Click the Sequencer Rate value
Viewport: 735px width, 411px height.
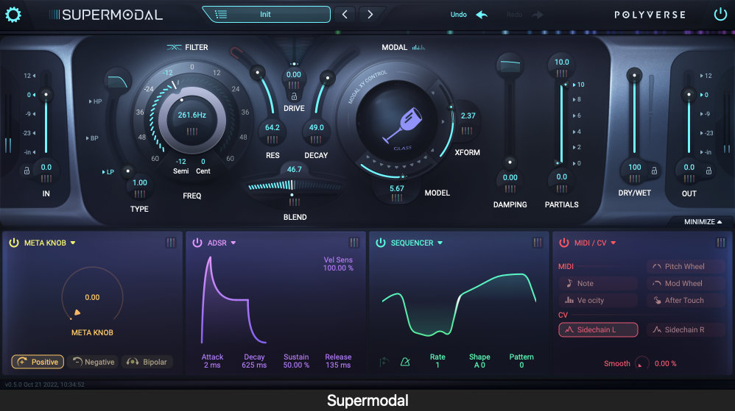pyautogui.click(x=437, y=365)
